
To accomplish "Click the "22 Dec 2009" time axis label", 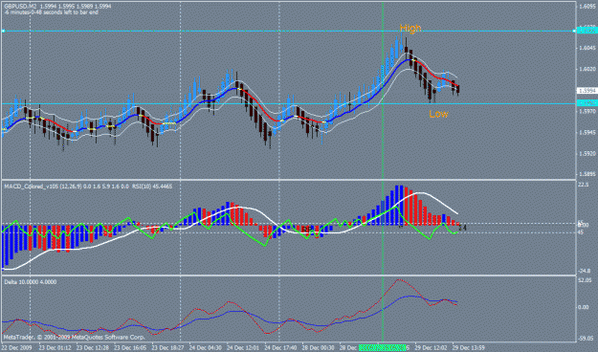I will 17,348.
